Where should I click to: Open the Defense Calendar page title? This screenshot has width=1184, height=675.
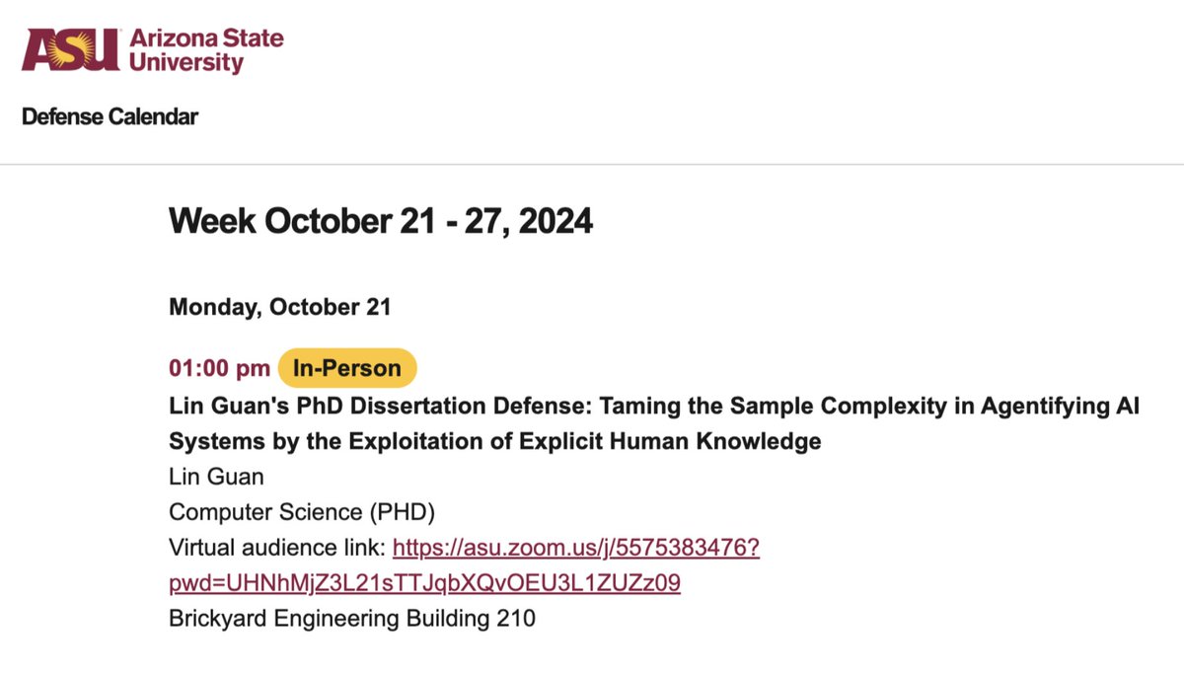tap(111, 116)
